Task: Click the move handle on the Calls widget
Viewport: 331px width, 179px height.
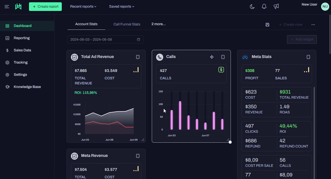Action: 212,57
